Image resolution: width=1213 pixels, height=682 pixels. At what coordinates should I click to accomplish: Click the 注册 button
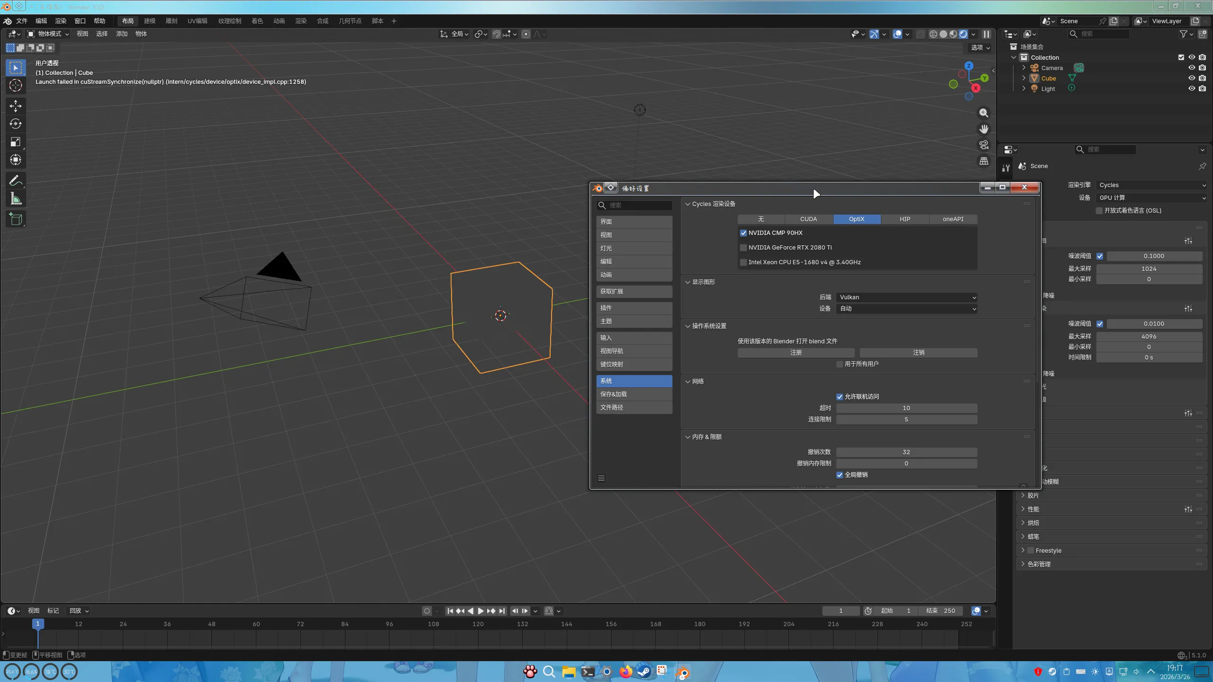click(796, 353)
